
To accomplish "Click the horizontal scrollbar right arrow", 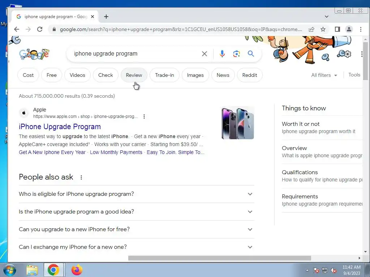I will click(x=360, y=258).
